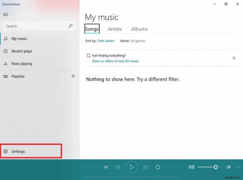Toggle shuffle playback mode
The width and height of the screenshot is (243, 180).
[106, 167]
